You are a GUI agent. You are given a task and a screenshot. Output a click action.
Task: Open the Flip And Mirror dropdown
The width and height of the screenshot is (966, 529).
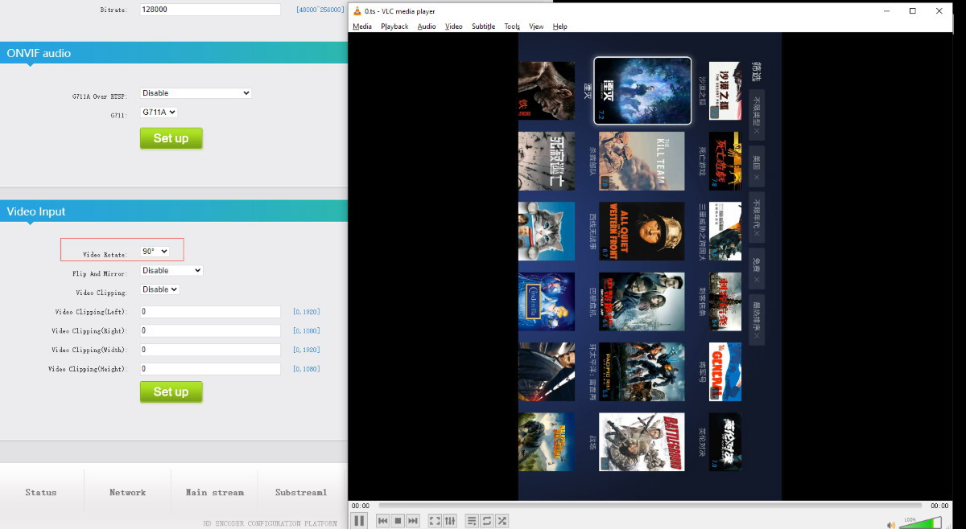[171, 271]
